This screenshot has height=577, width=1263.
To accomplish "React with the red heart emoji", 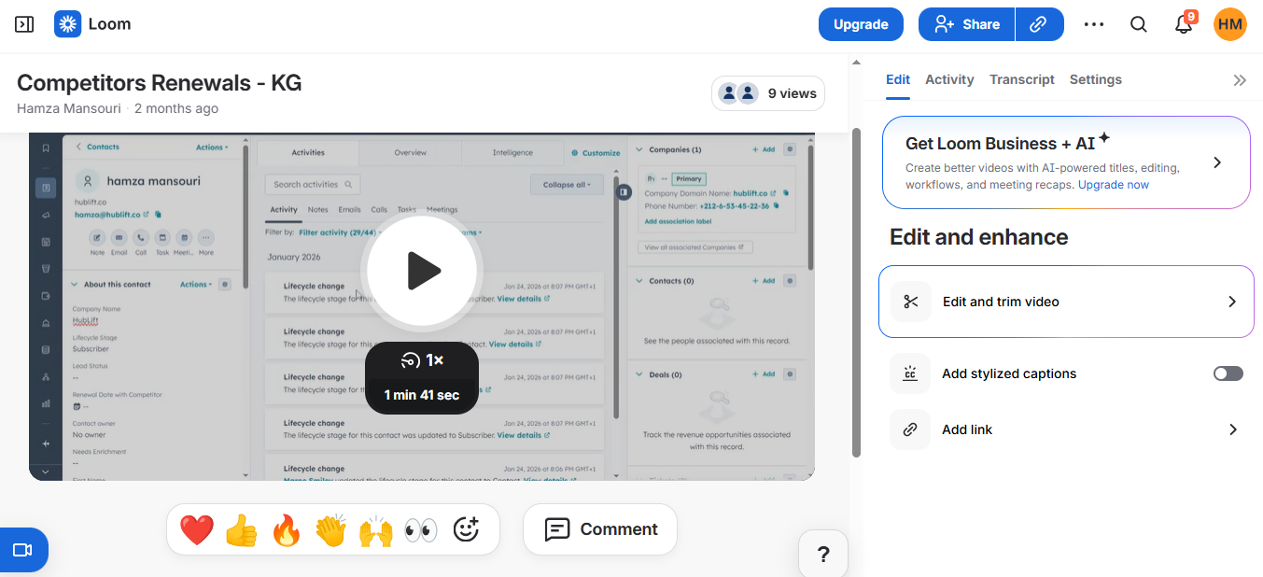I will (197, 530).
